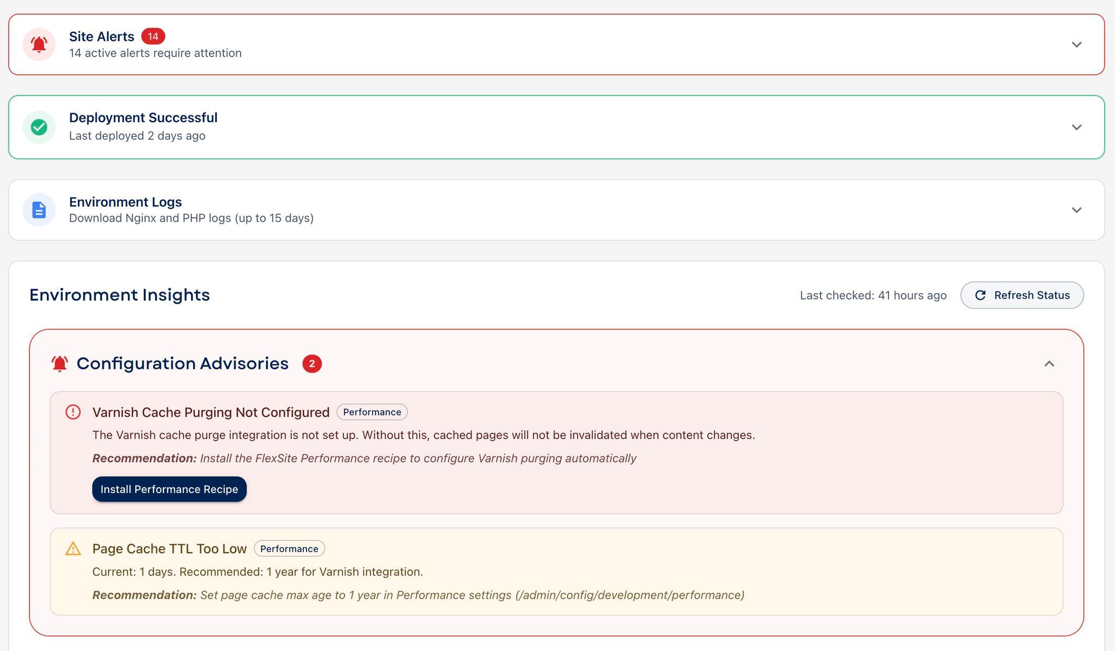Click the red error icon beside Varnish Cache advisory
Screen dimensions: 1115x651
tap(73, 412)
